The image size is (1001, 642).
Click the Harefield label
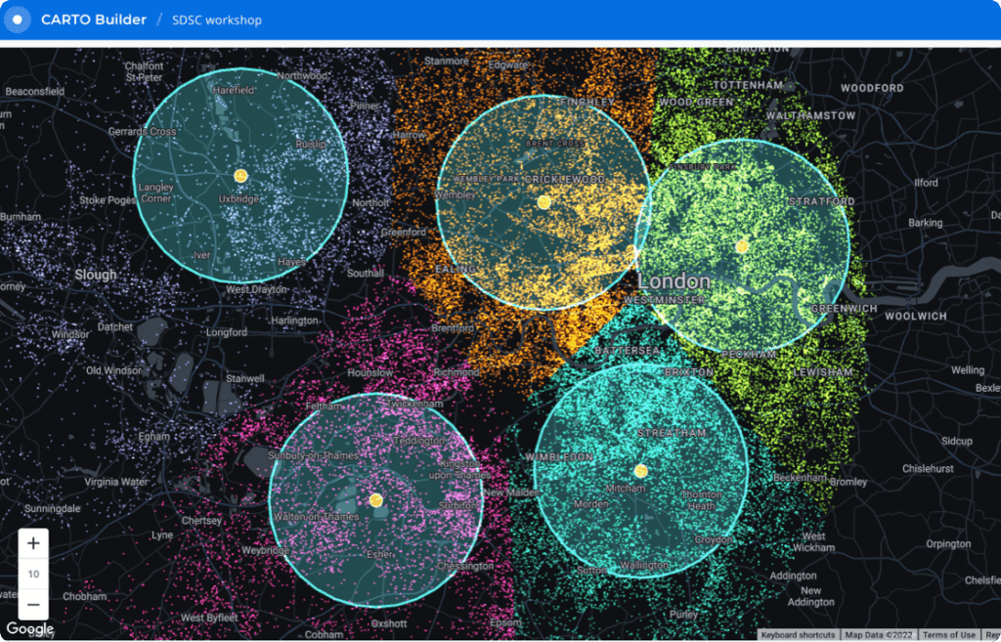click(x=234, y=91)
